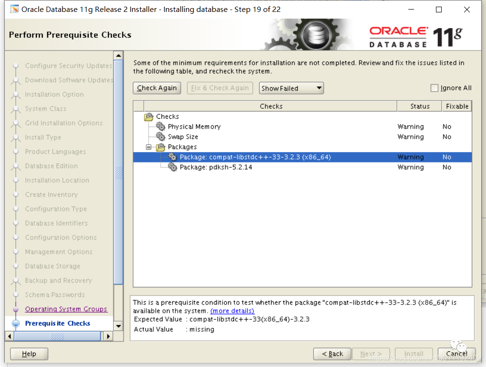
Task: Click the Fixable column header
Action: click(x=457, y=106)
